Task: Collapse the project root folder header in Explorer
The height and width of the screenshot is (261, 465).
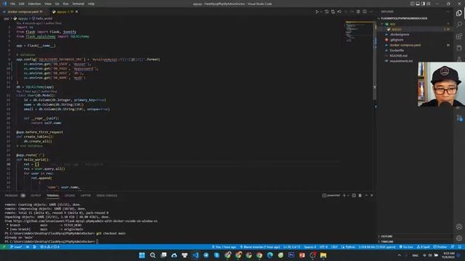Action: click(403, 18)
